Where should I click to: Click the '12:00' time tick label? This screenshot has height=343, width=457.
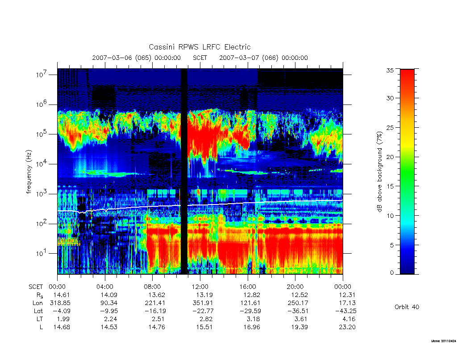200,287
